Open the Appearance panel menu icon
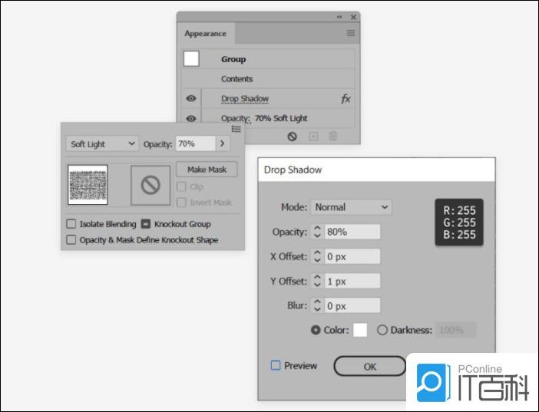 [351, 33]
